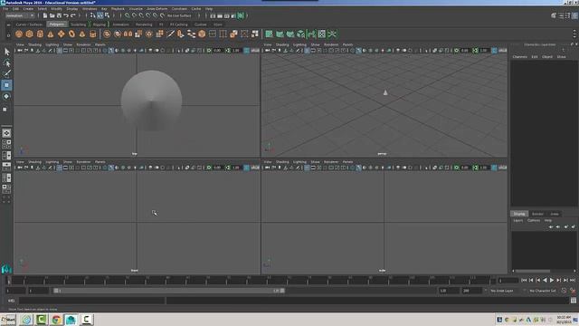Click the Redo arrow icon
The image size is (579, 326).
(x=73, y=15)
